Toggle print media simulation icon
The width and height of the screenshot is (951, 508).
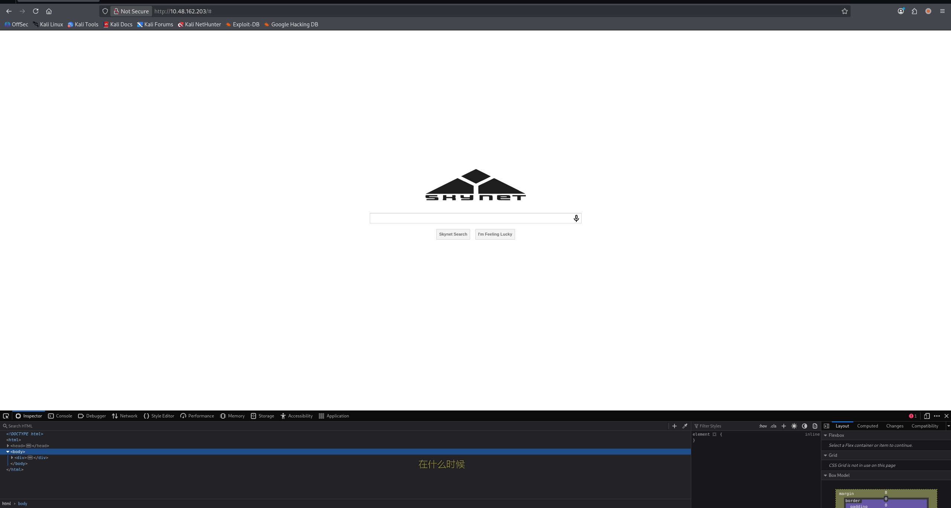point(815,426)
